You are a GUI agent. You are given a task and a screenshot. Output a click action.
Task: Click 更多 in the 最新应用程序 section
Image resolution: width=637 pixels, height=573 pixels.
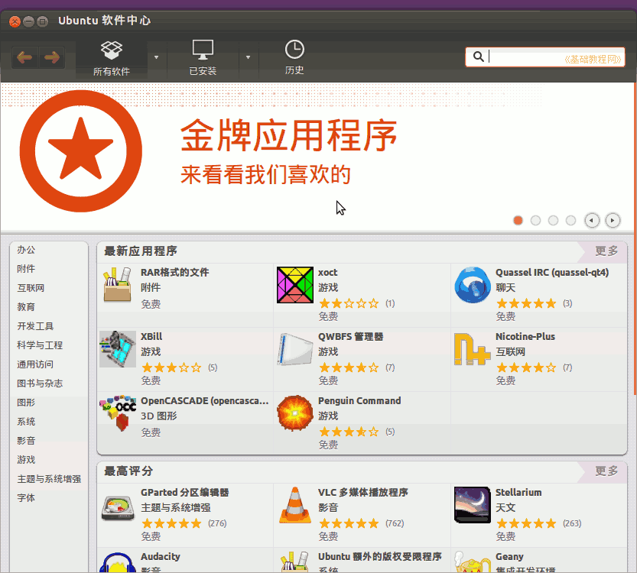[606, 251]
